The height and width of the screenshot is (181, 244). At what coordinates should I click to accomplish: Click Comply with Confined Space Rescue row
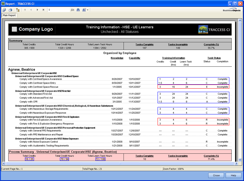point(120,87)
